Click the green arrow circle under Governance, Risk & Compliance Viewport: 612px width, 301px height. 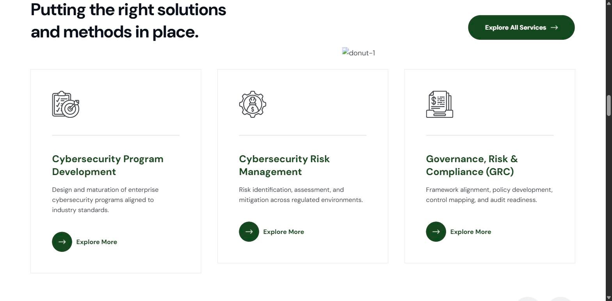(x=436, y=232)
